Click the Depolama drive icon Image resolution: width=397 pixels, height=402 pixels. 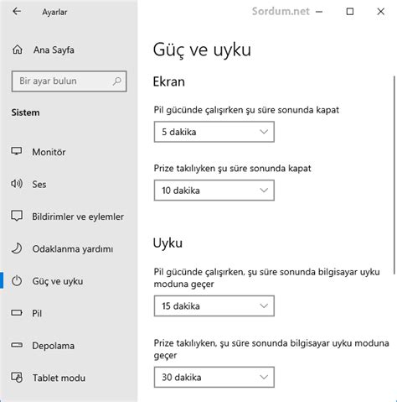point(17,345)
